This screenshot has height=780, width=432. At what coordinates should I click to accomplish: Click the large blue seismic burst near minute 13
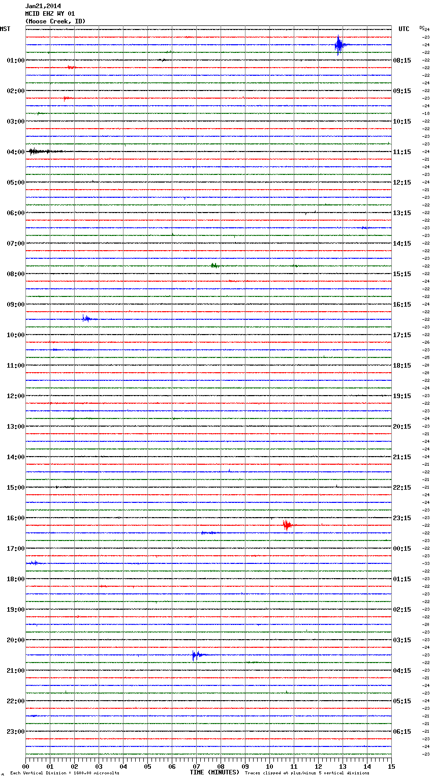(x=340, y=45)
